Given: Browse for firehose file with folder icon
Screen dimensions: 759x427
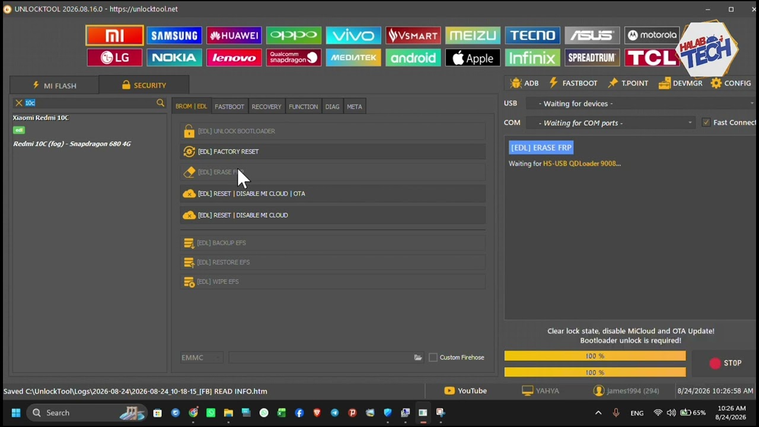Looking at the screenshot, I should pos(418,358).
